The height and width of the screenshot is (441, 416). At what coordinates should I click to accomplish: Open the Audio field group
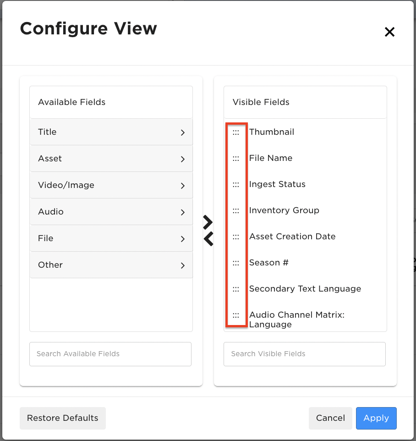pos(111,212)
